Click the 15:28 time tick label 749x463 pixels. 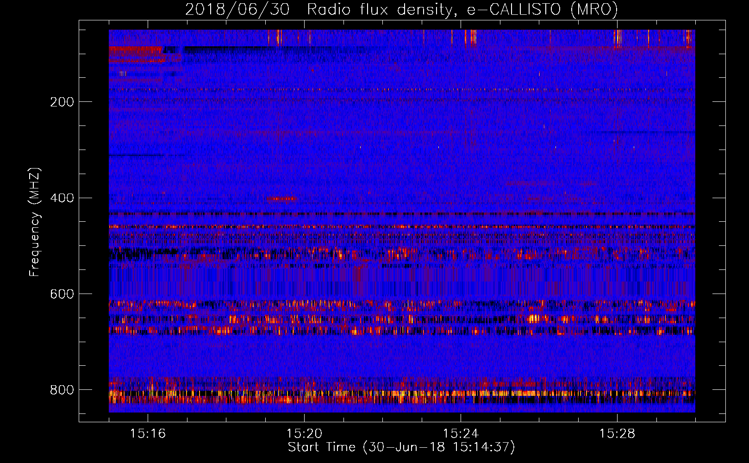click(x=617, y=433)
